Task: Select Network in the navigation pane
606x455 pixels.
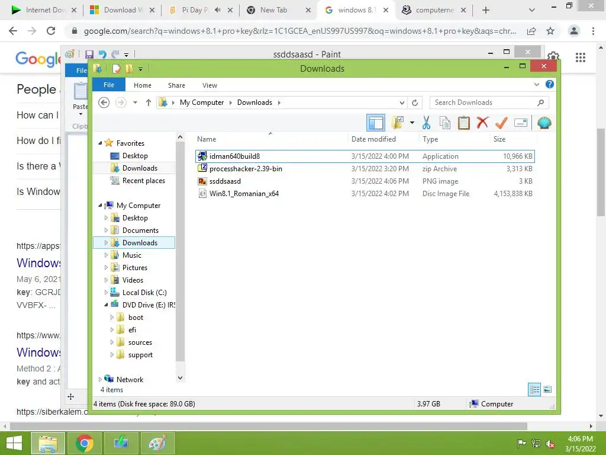Action: click(x=130, y=380)
